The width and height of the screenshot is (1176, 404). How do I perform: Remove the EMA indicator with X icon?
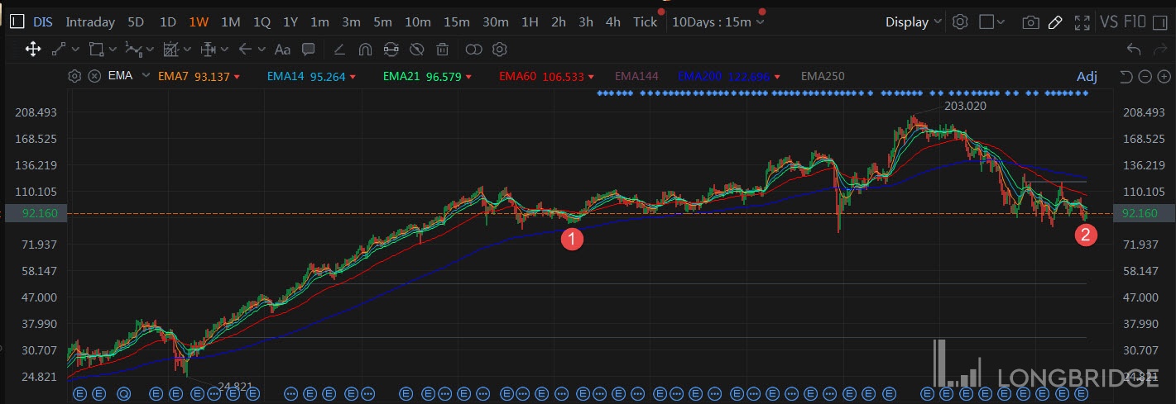pyautogui.click(x=94, y=76)
